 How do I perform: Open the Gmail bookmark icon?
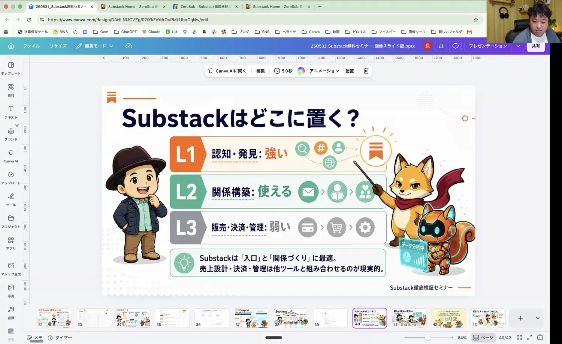(469, 32)
